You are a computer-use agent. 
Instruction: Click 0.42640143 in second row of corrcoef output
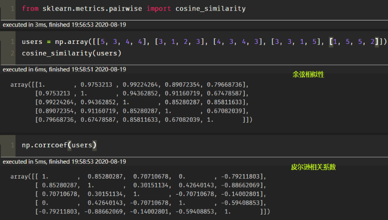196,185
